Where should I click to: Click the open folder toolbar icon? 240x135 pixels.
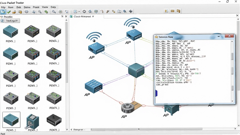pos(14,12)
